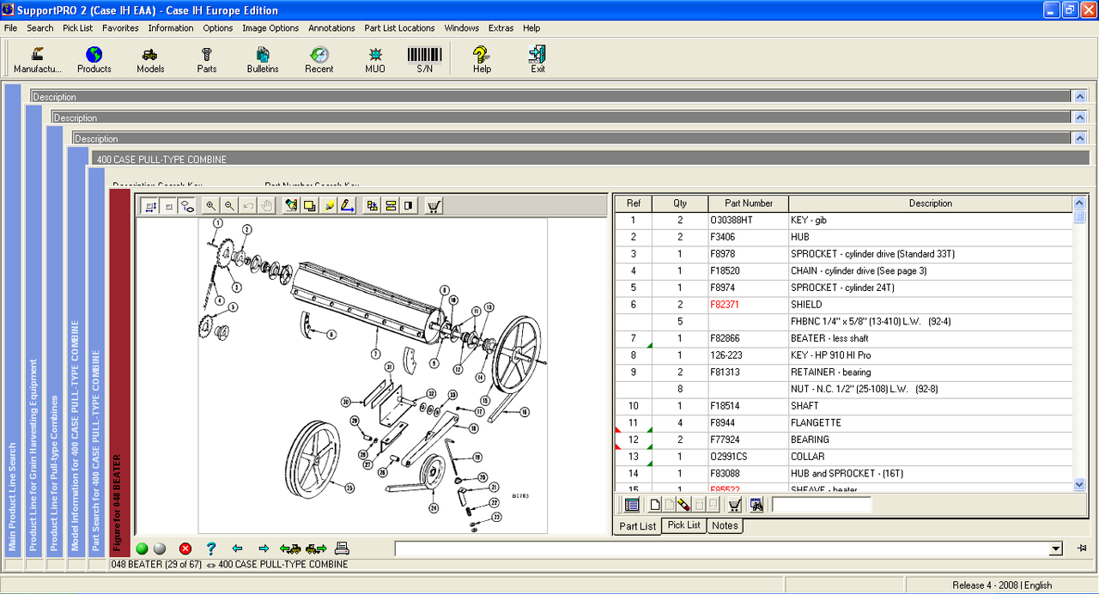The width and height of the screenshot is (1099, 594).
Task: Click the Models tractor icon
Action: click(x=150, y=59)
